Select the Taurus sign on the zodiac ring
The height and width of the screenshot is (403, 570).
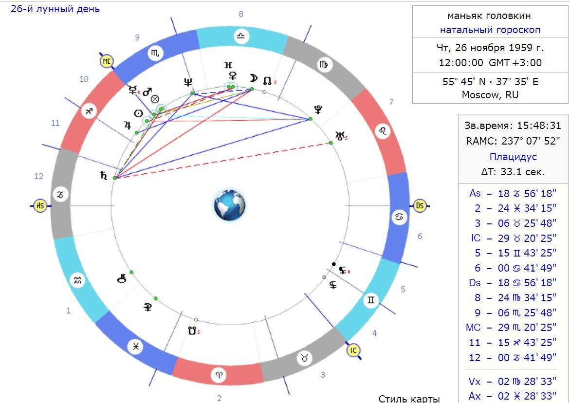tap(305, 358)
